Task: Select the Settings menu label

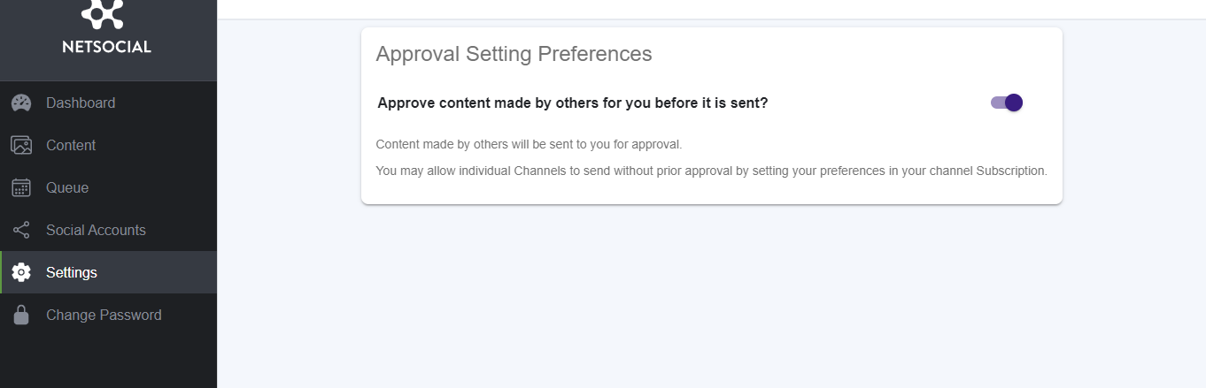Action: pos(72,272)
